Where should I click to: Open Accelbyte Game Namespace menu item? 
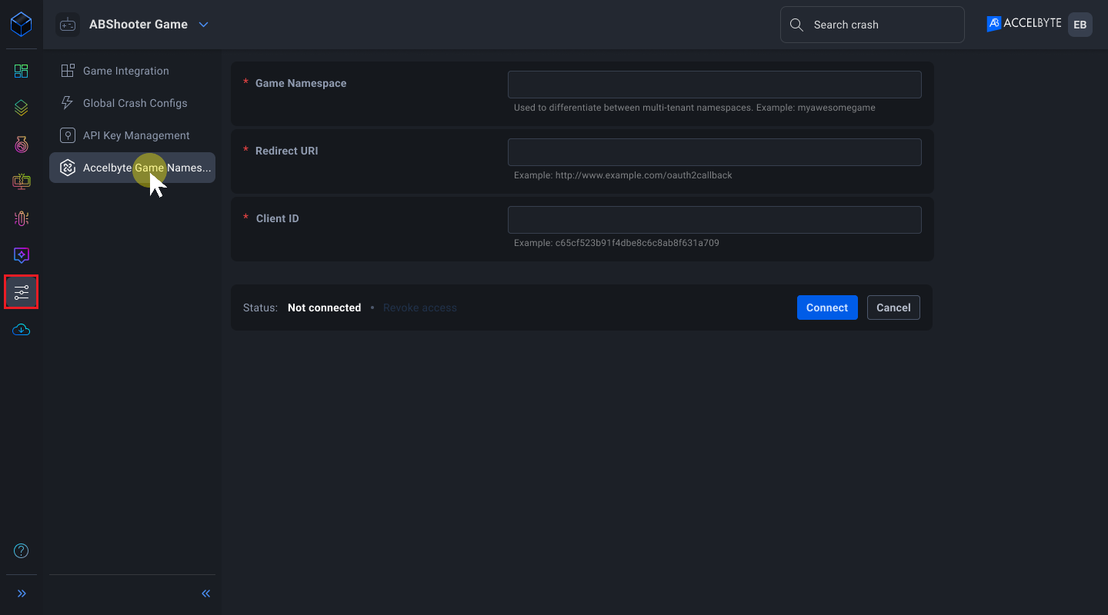pos(132,168)
